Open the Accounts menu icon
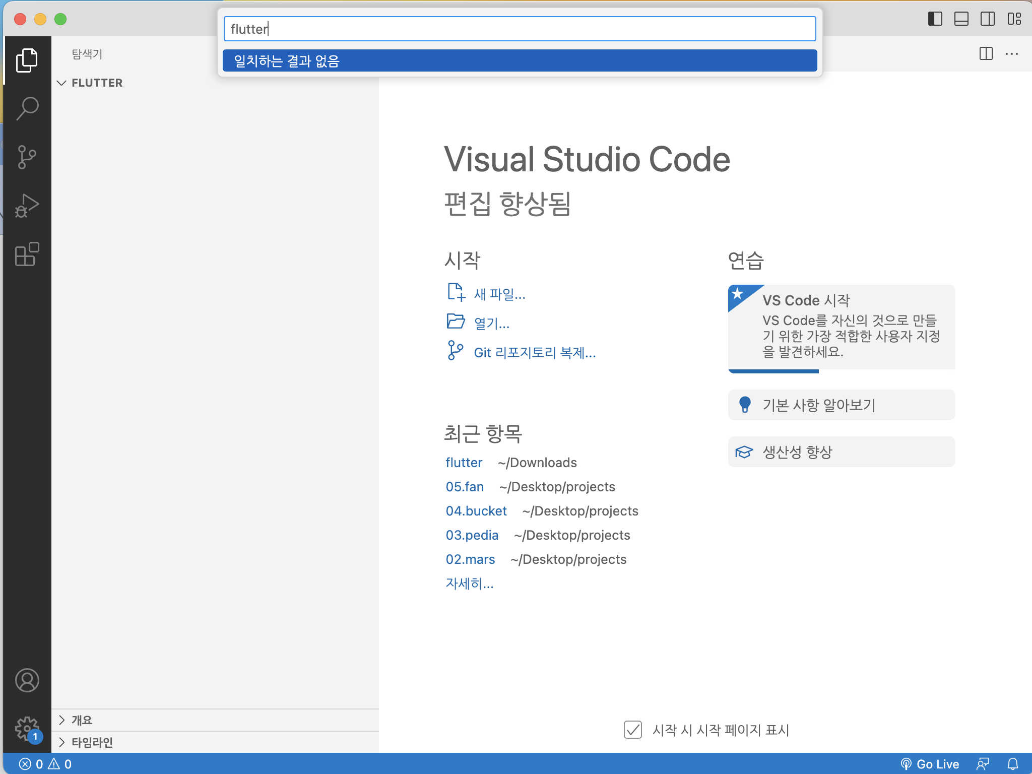1032x774 pixels. tap(27, 680)
